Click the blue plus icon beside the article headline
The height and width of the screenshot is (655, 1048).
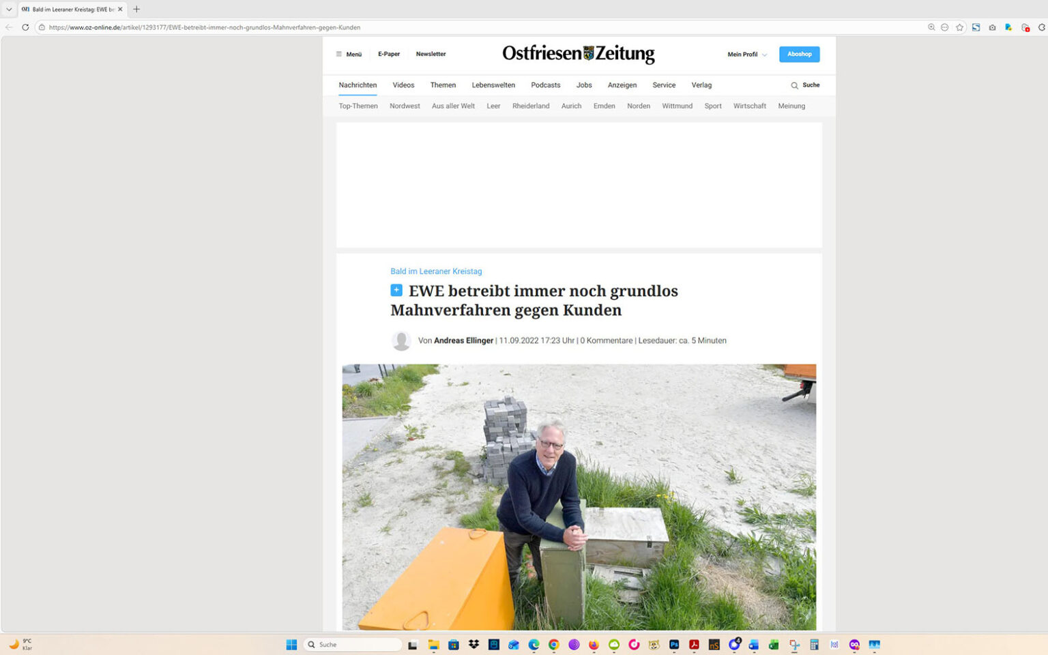396,290
